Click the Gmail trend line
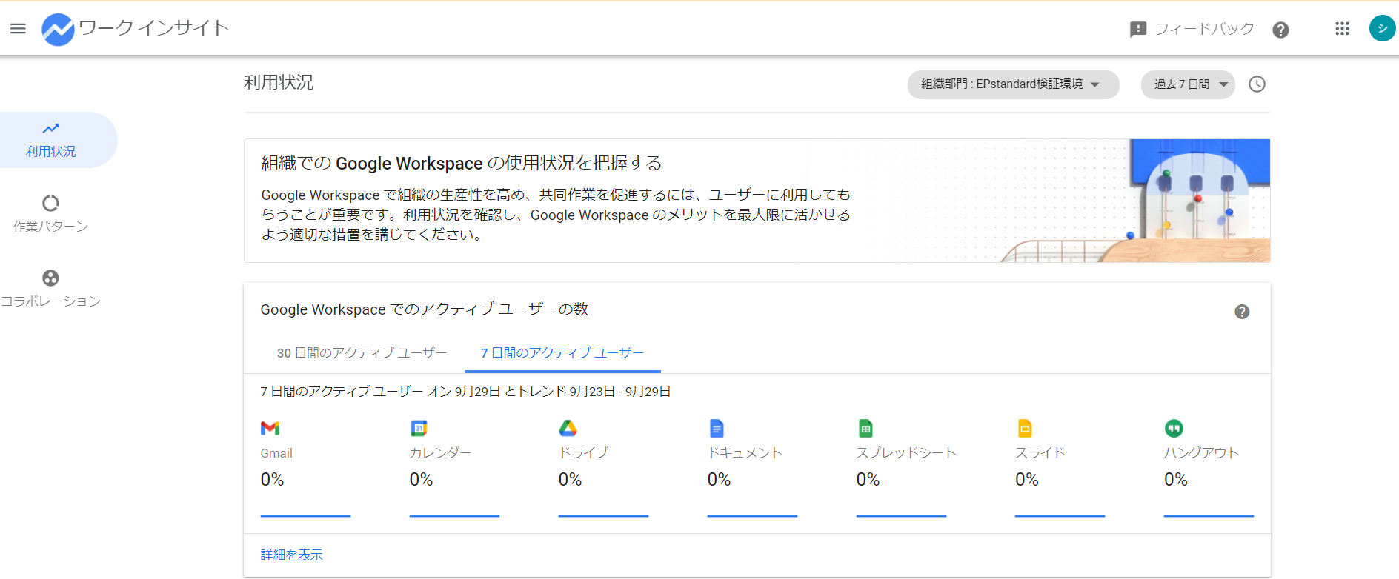 pos(305,515)
